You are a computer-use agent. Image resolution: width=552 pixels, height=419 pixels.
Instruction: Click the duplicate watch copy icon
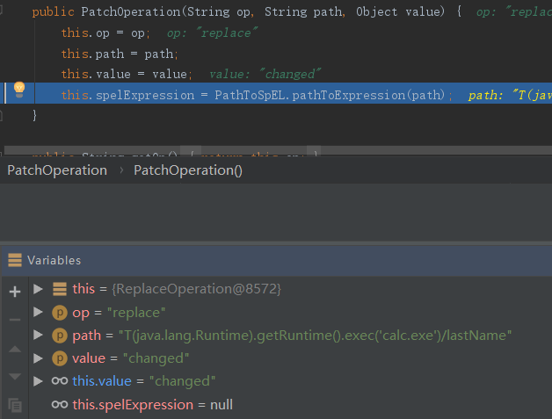click(x=14, y=405)
